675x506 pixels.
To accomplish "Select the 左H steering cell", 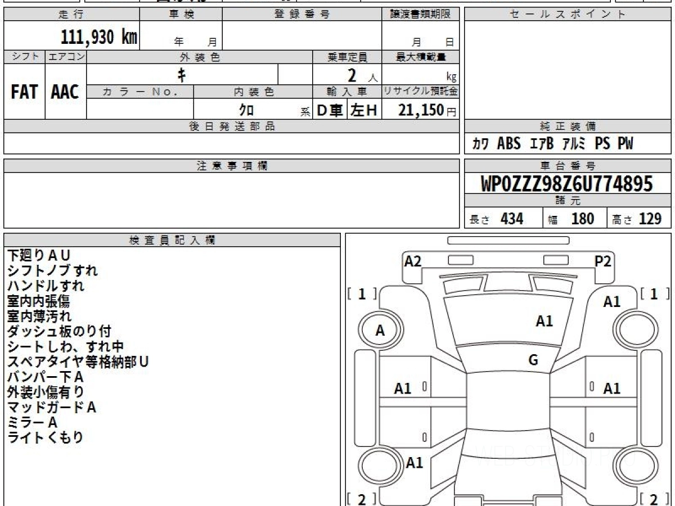I will click(364, 110).
